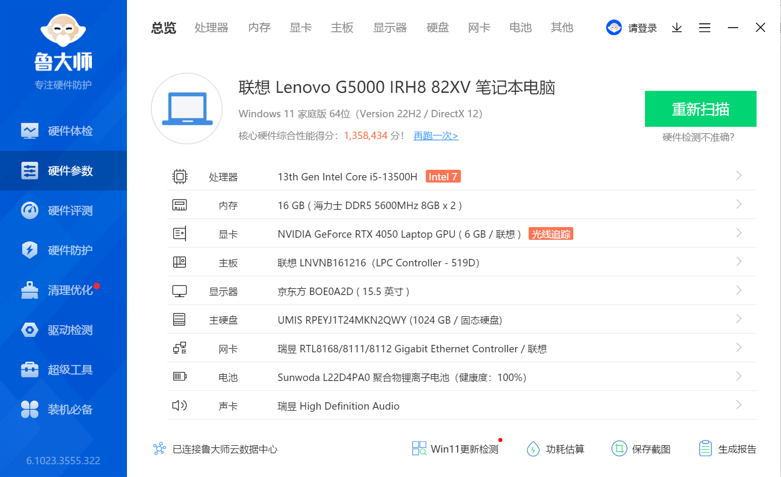Switch to the 处理器 tab
The height and width of the screenshot is (477, 781).
pyautogui.click(x=211, y=28)
